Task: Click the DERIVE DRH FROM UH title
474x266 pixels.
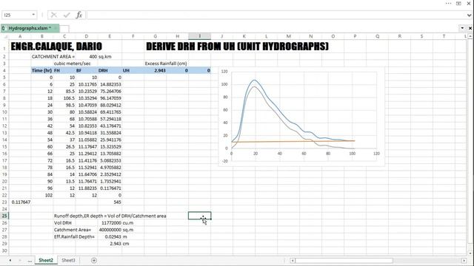Action: point(237,47)
